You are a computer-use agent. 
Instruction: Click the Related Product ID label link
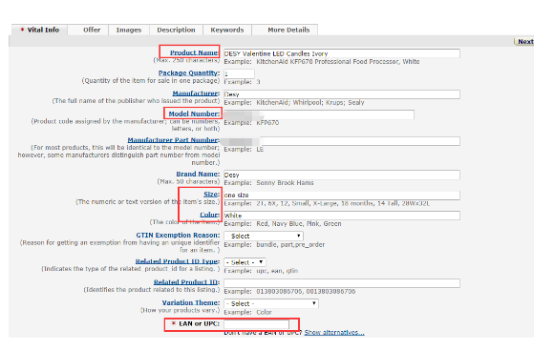[186, 282]
